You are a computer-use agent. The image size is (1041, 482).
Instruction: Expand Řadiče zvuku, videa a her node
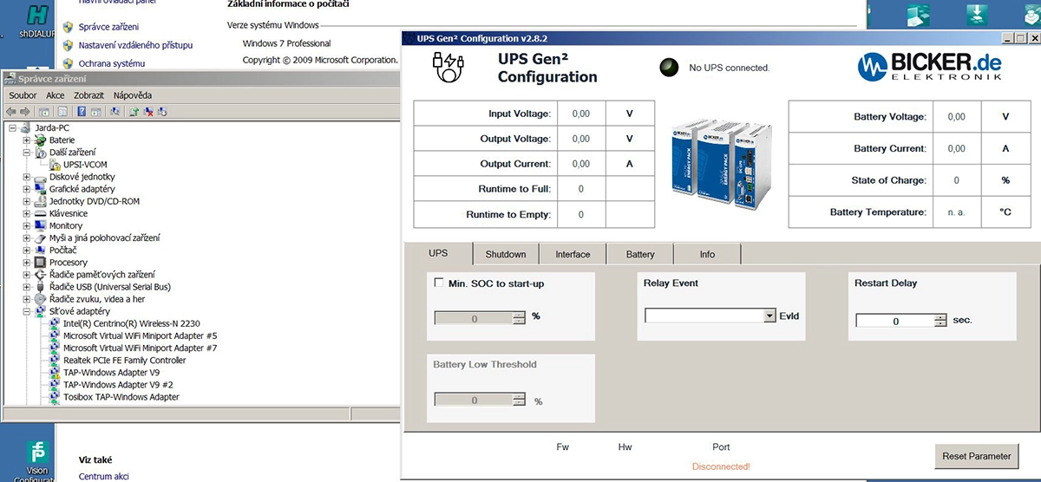(x=27, y=299)
